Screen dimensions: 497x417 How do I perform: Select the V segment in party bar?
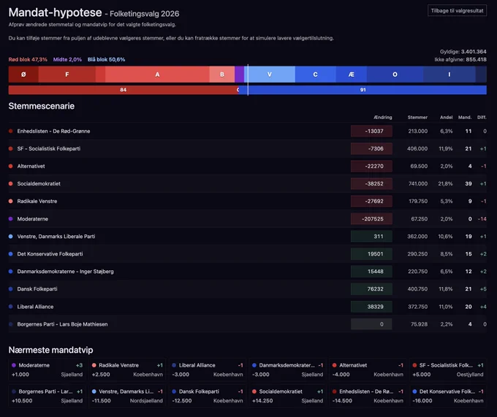(x=270, y=74)
